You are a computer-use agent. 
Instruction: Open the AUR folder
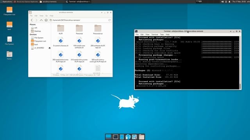61,30
